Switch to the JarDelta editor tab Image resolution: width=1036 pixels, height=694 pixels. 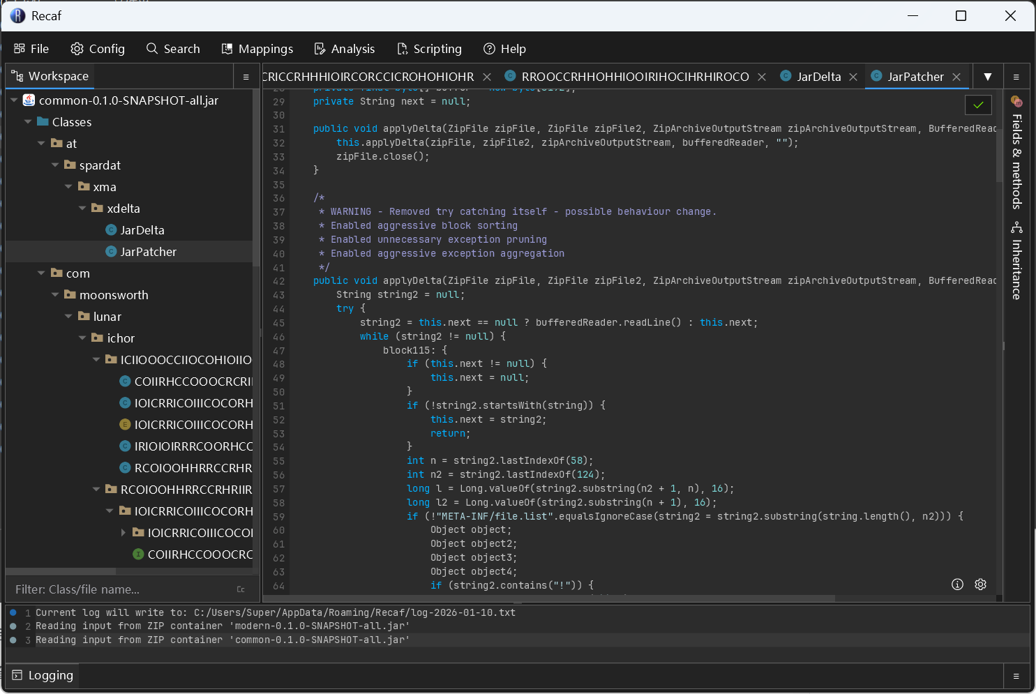818,77
